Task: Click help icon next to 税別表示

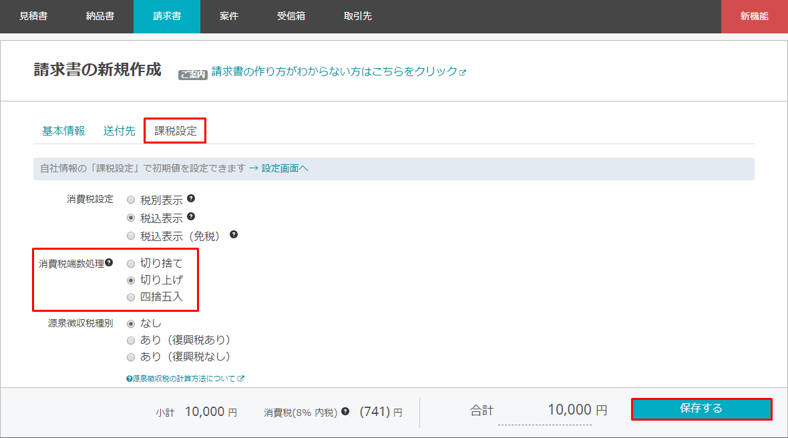Action: tap(191, 199)
